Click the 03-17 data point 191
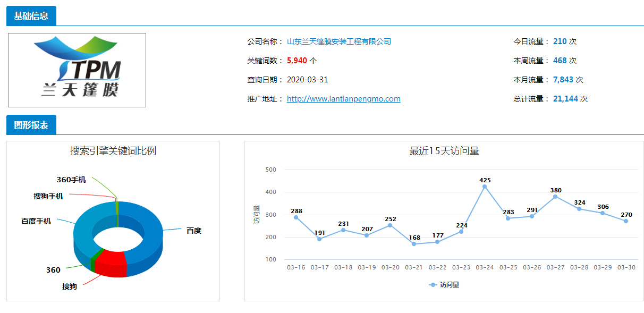 pos(319,239)
